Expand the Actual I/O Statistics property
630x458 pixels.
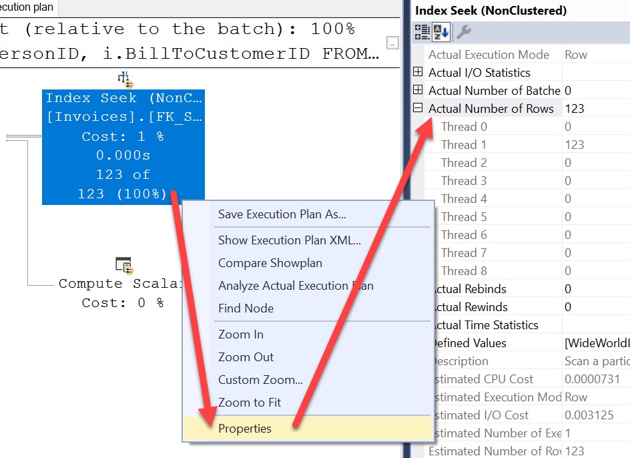(418, 72)
